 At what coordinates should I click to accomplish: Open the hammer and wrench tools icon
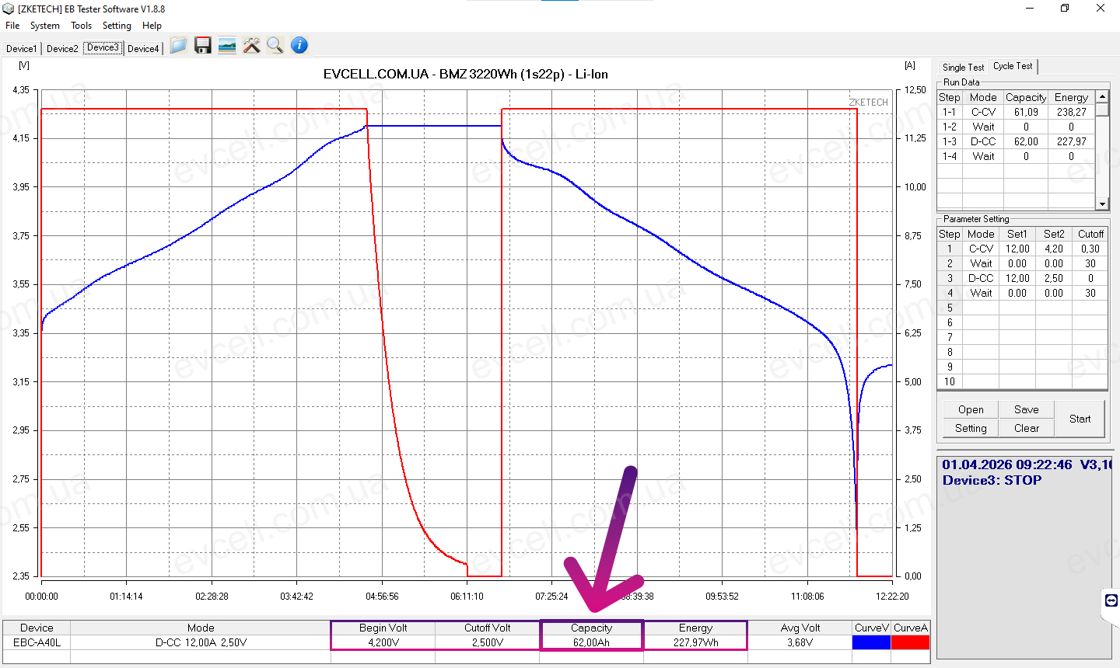pos(251,46)
